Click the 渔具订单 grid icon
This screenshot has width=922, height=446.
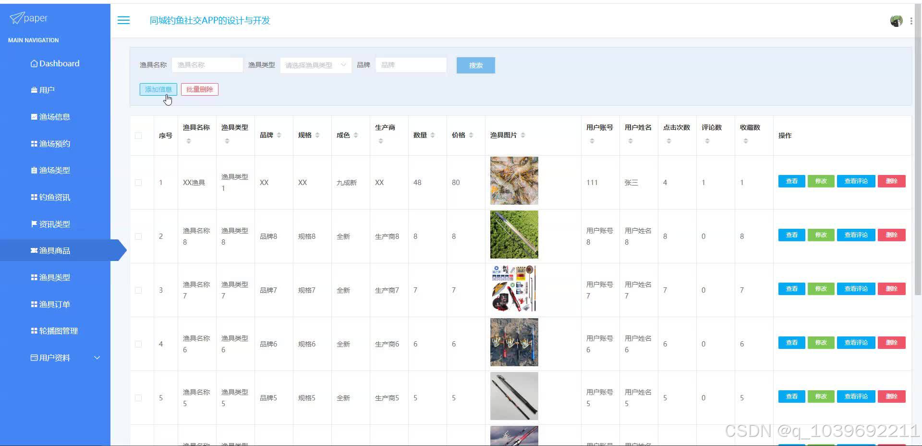click(x=34, y=304)
